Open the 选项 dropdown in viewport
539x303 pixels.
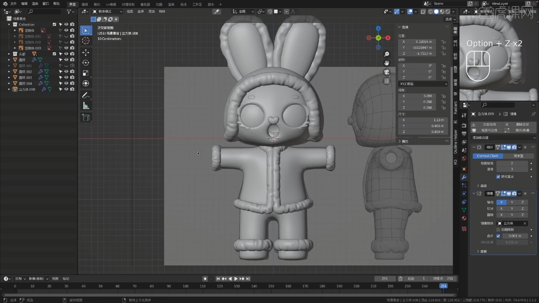(450, 19)
